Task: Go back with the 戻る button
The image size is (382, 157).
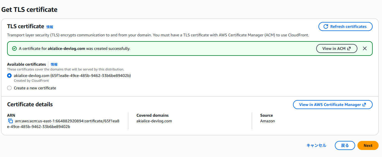Action: click(345, 145)
